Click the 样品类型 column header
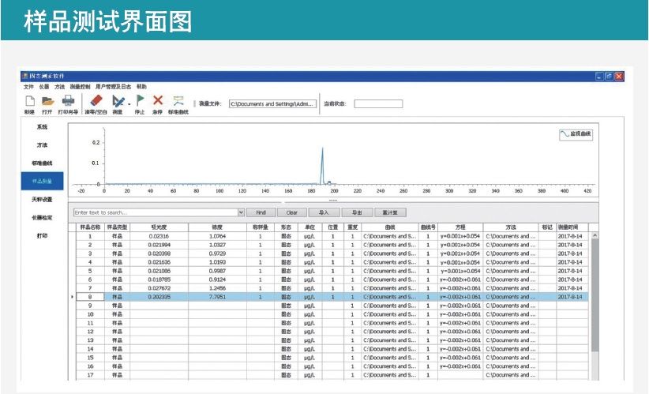 point(117,227)
